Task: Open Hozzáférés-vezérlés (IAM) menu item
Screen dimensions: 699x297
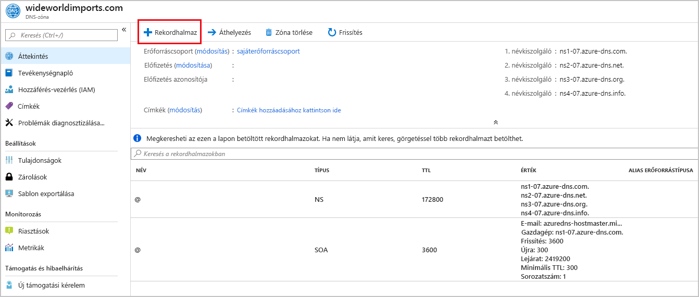Action: coord(65,89)
